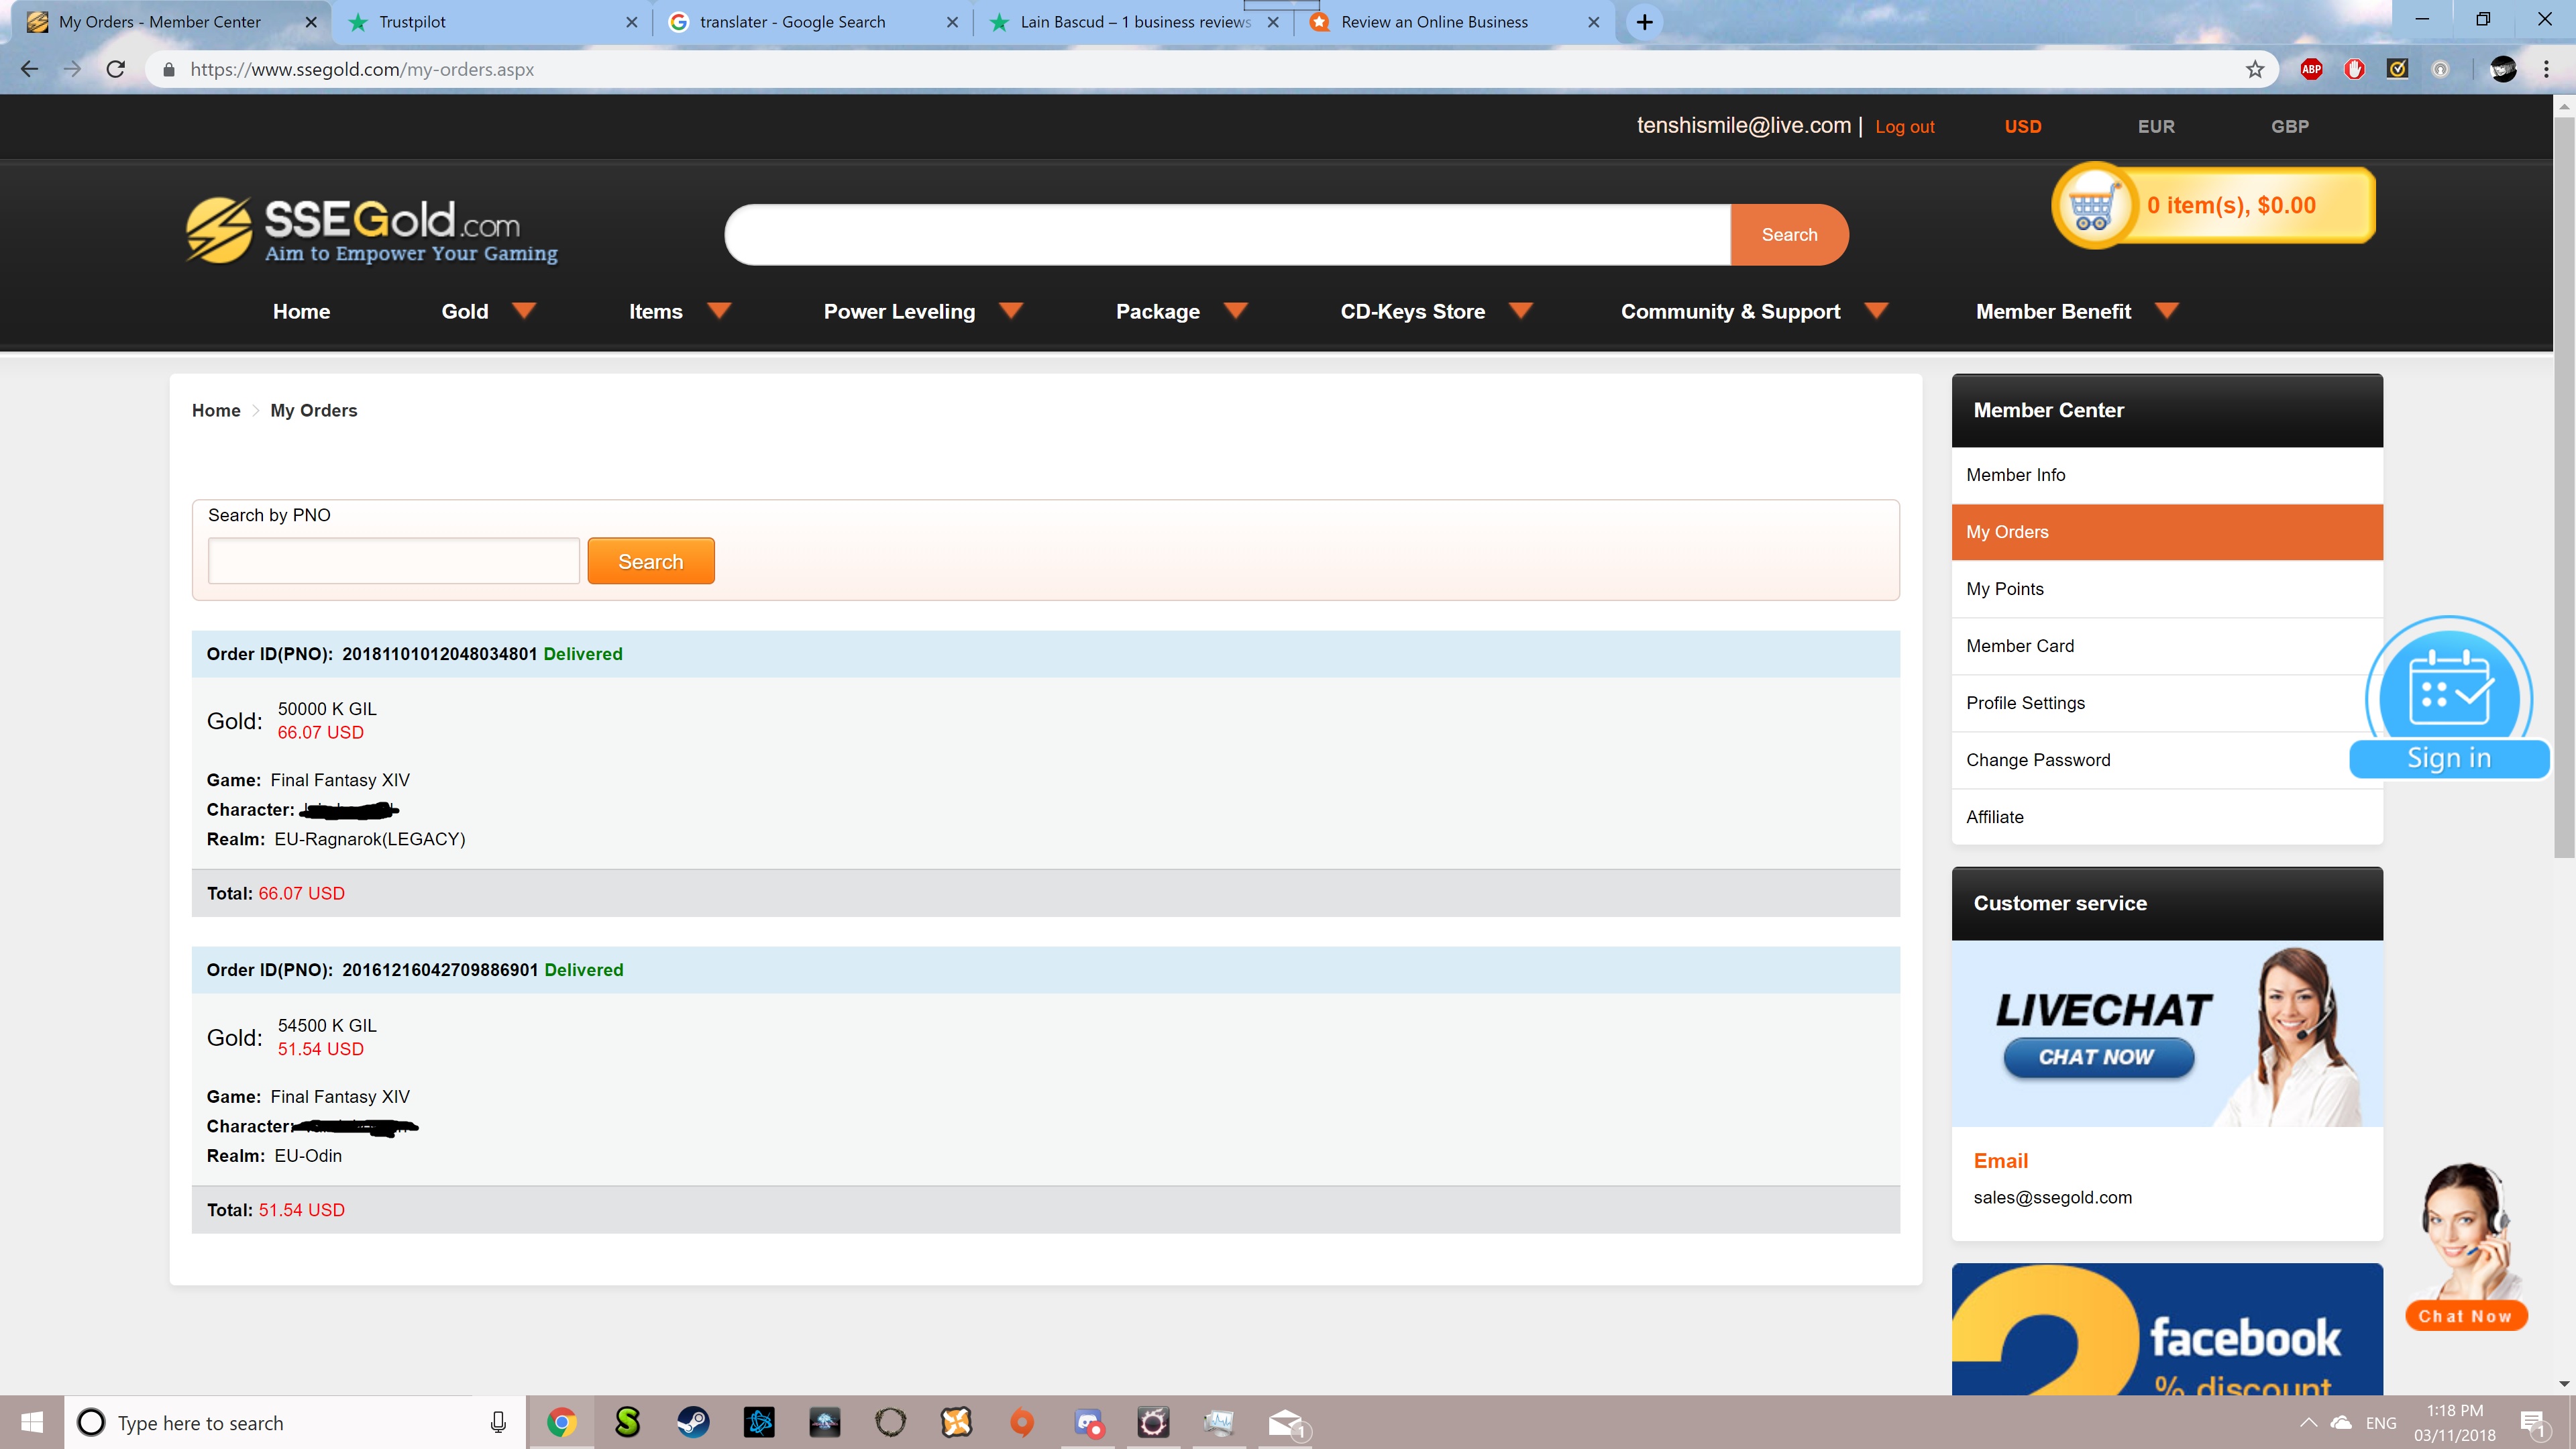Open the green S app in the taskbar
The width and height of the screenshot is (2576, 1449).
(x=627, y=1422)
